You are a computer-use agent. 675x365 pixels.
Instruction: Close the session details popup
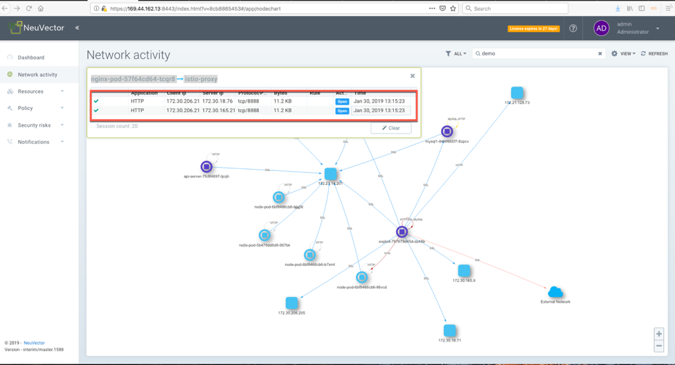[x=413, y=76]
